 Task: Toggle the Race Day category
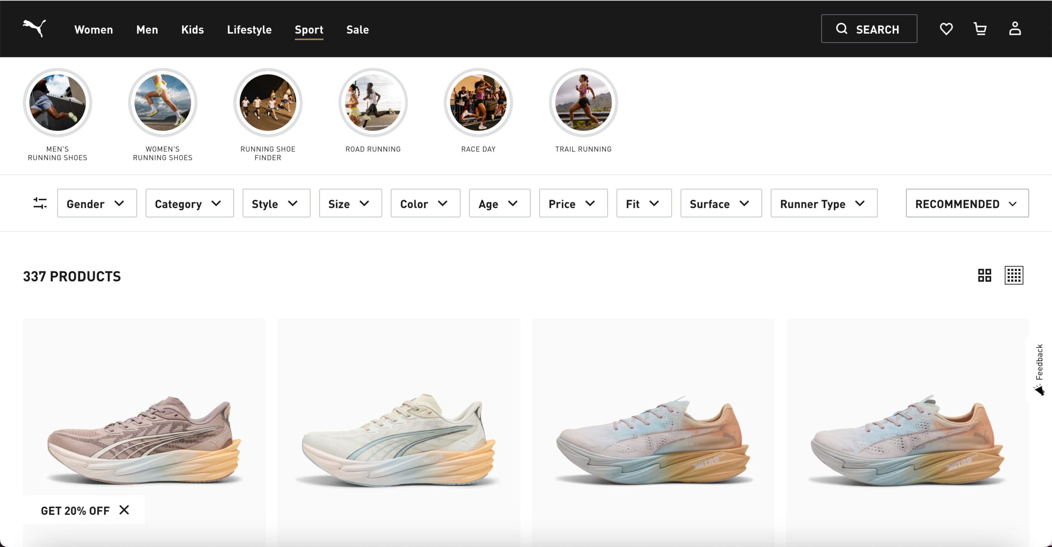point(478,103)
